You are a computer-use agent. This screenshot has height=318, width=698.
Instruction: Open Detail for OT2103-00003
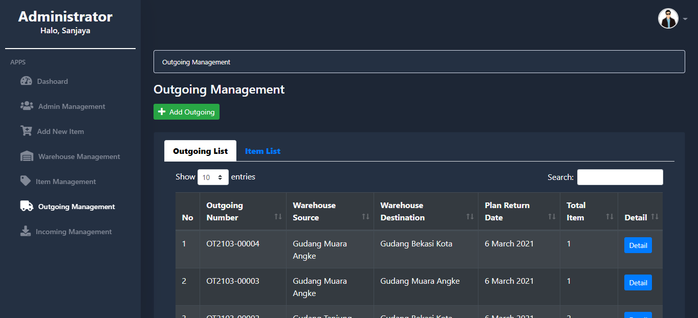tap(638, 283)
